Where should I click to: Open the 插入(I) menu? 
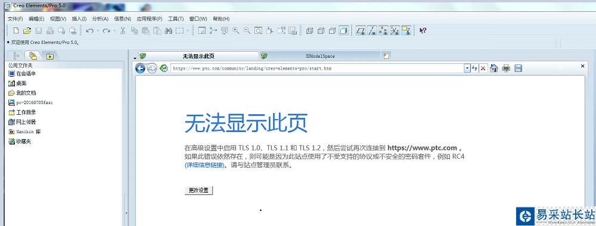pos(79,19)
